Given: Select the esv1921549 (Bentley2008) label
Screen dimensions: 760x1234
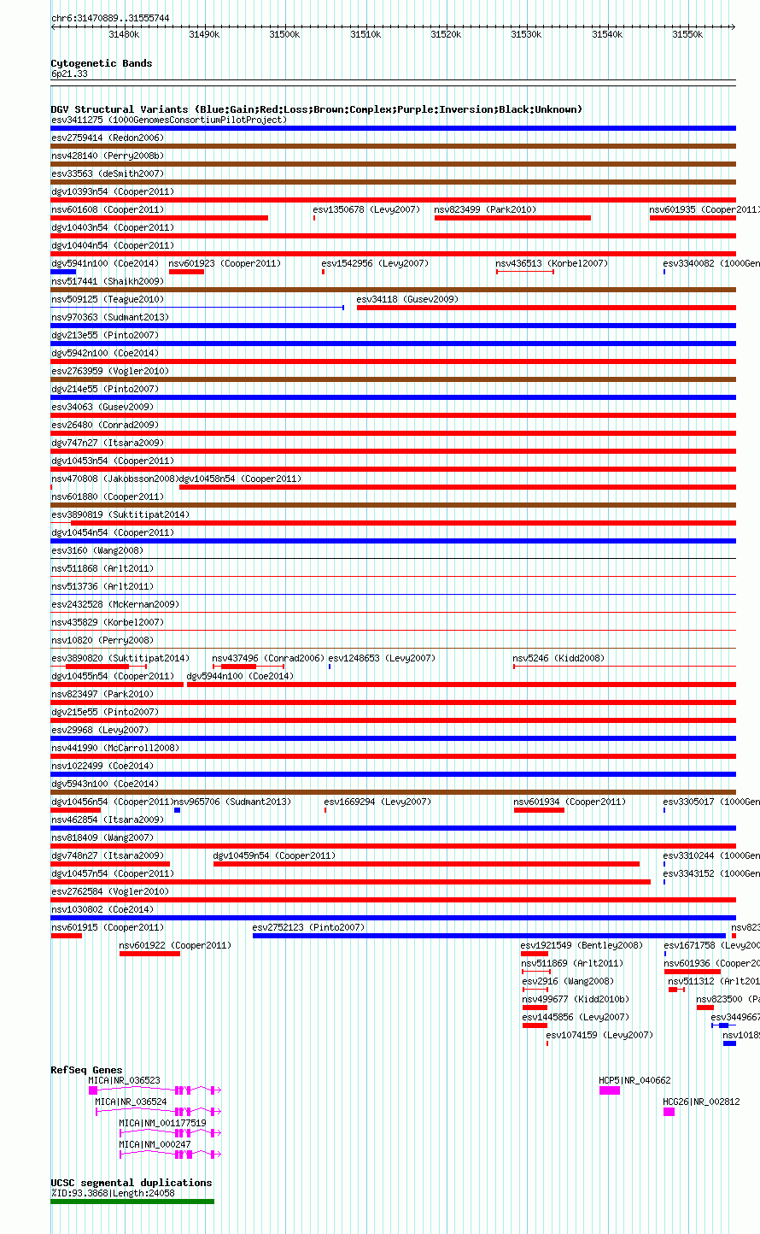Looking at the screenshot, I should pos(582,945).
